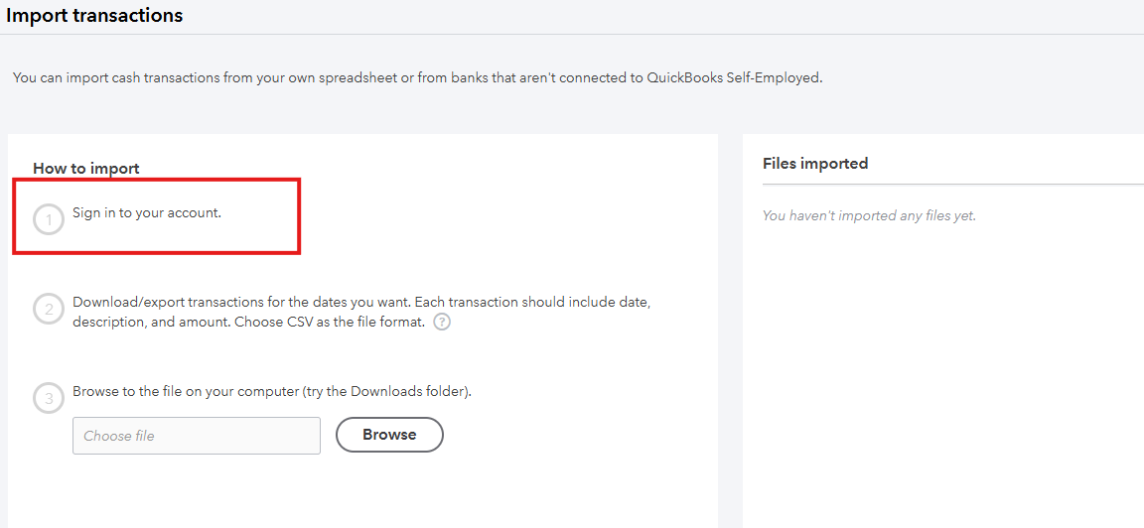
Task: Click 'You haven't imported any files' message
Action: [869, 216]
